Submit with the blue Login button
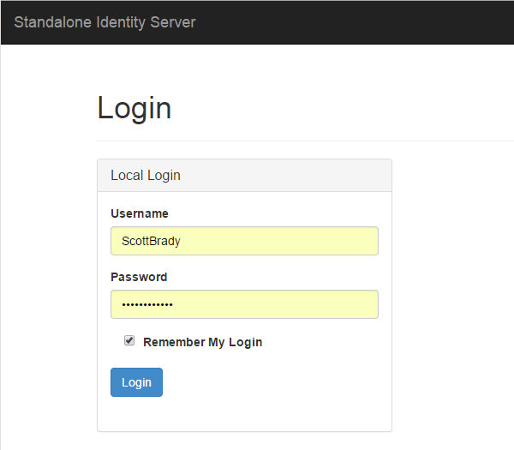The width and height of the screenshot is (514, 450). pyautogui.click(x=136, y=382)
